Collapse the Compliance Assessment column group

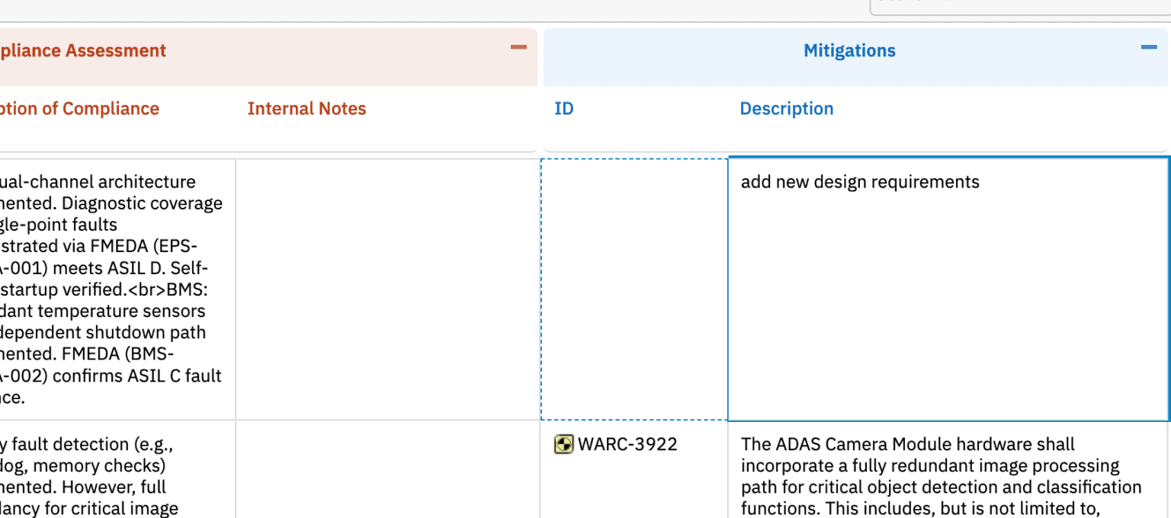point(518,48)
